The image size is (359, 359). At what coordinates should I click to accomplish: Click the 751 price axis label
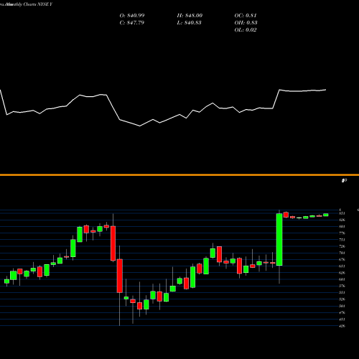click(x=342, y=240)
